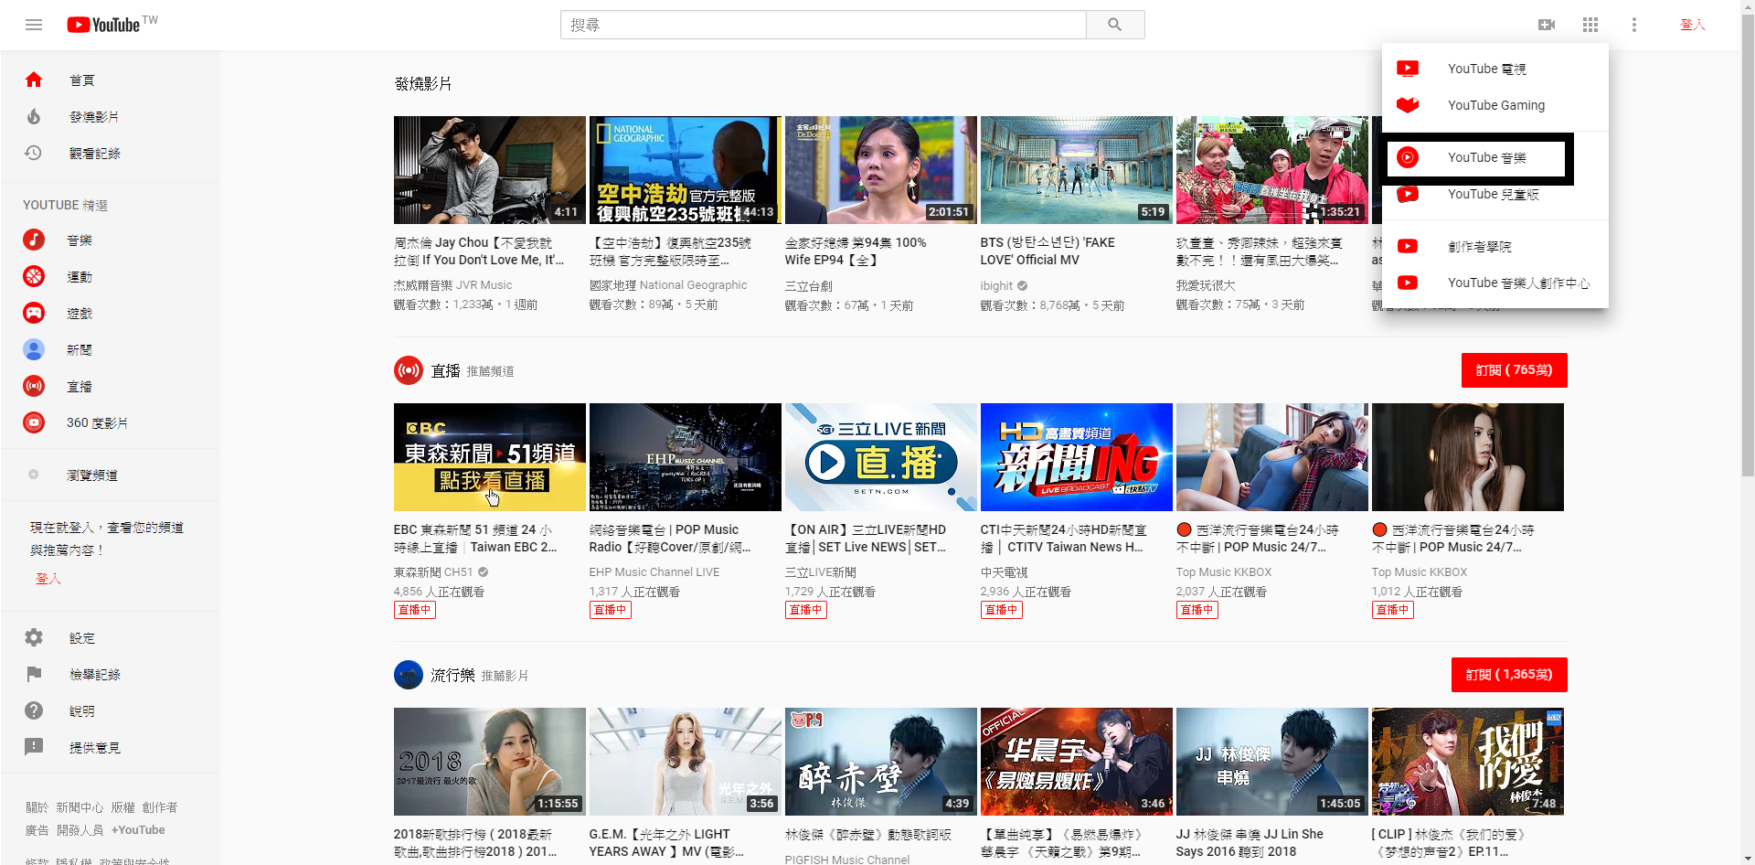Image resolution: width=1755 pixels, height=865 pixels.
Task: Open the hamburger guide menu
Action: coord(34,25)
